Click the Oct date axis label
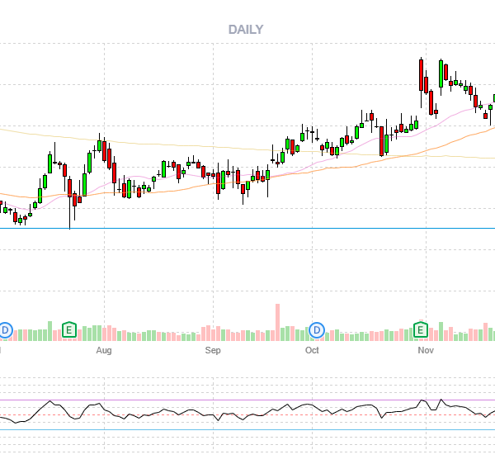495x464 pixels. click(x=312, y=350)
